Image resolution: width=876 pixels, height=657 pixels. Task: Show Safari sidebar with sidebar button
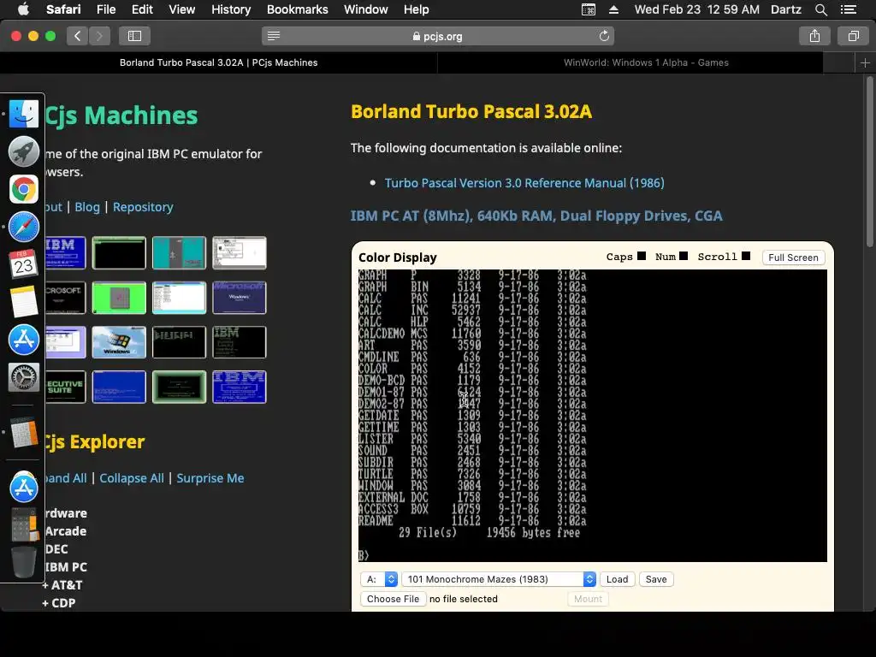tap(134, 36)
